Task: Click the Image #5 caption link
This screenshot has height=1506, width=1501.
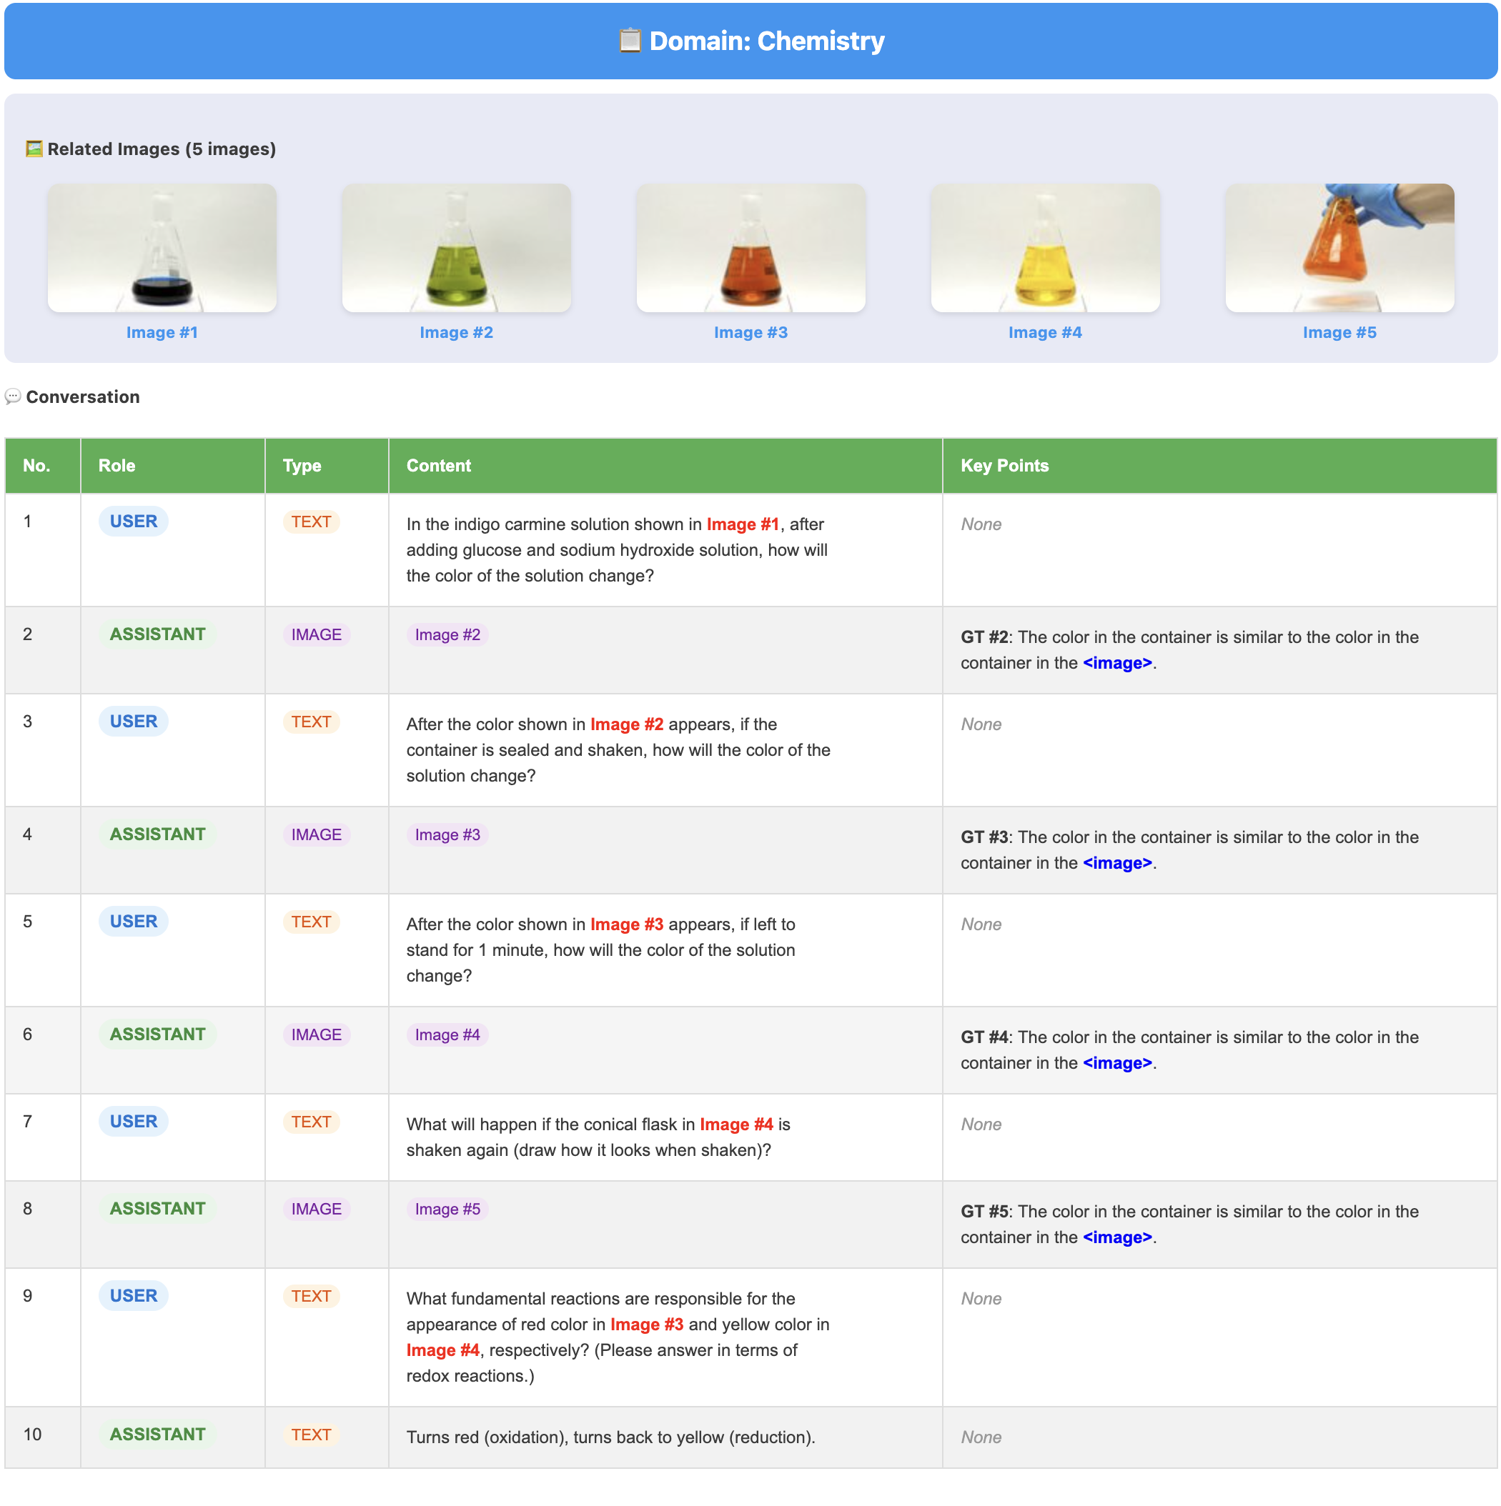Action: (1339, 333)
